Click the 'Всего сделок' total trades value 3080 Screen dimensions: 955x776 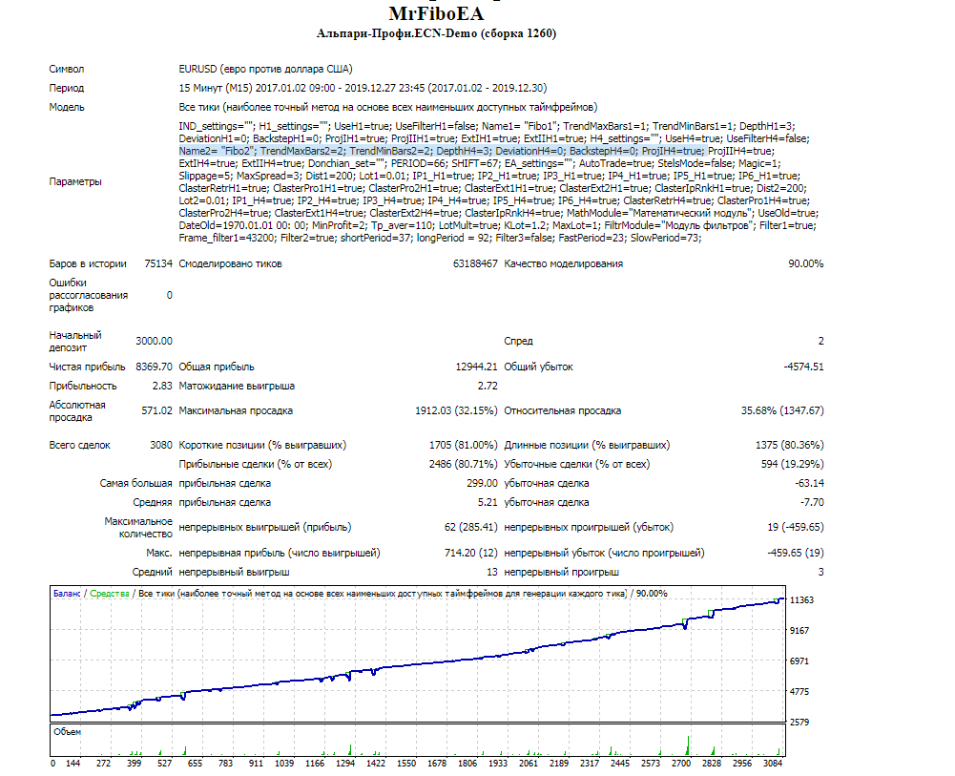pyautogui.click(x=161, y=445)
